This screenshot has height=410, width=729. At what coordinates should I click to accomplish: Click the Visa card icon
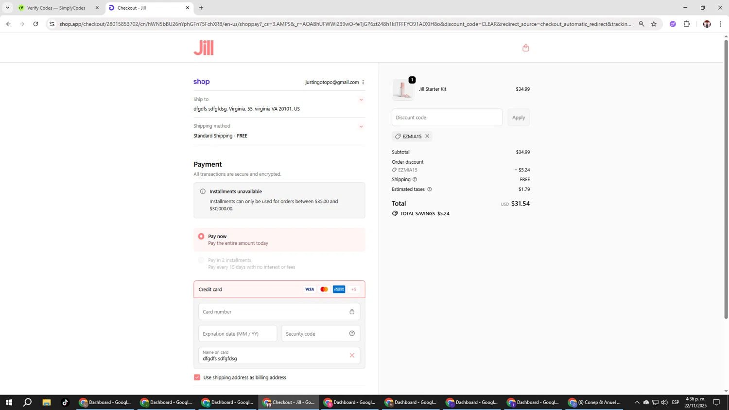click(309, 289)
